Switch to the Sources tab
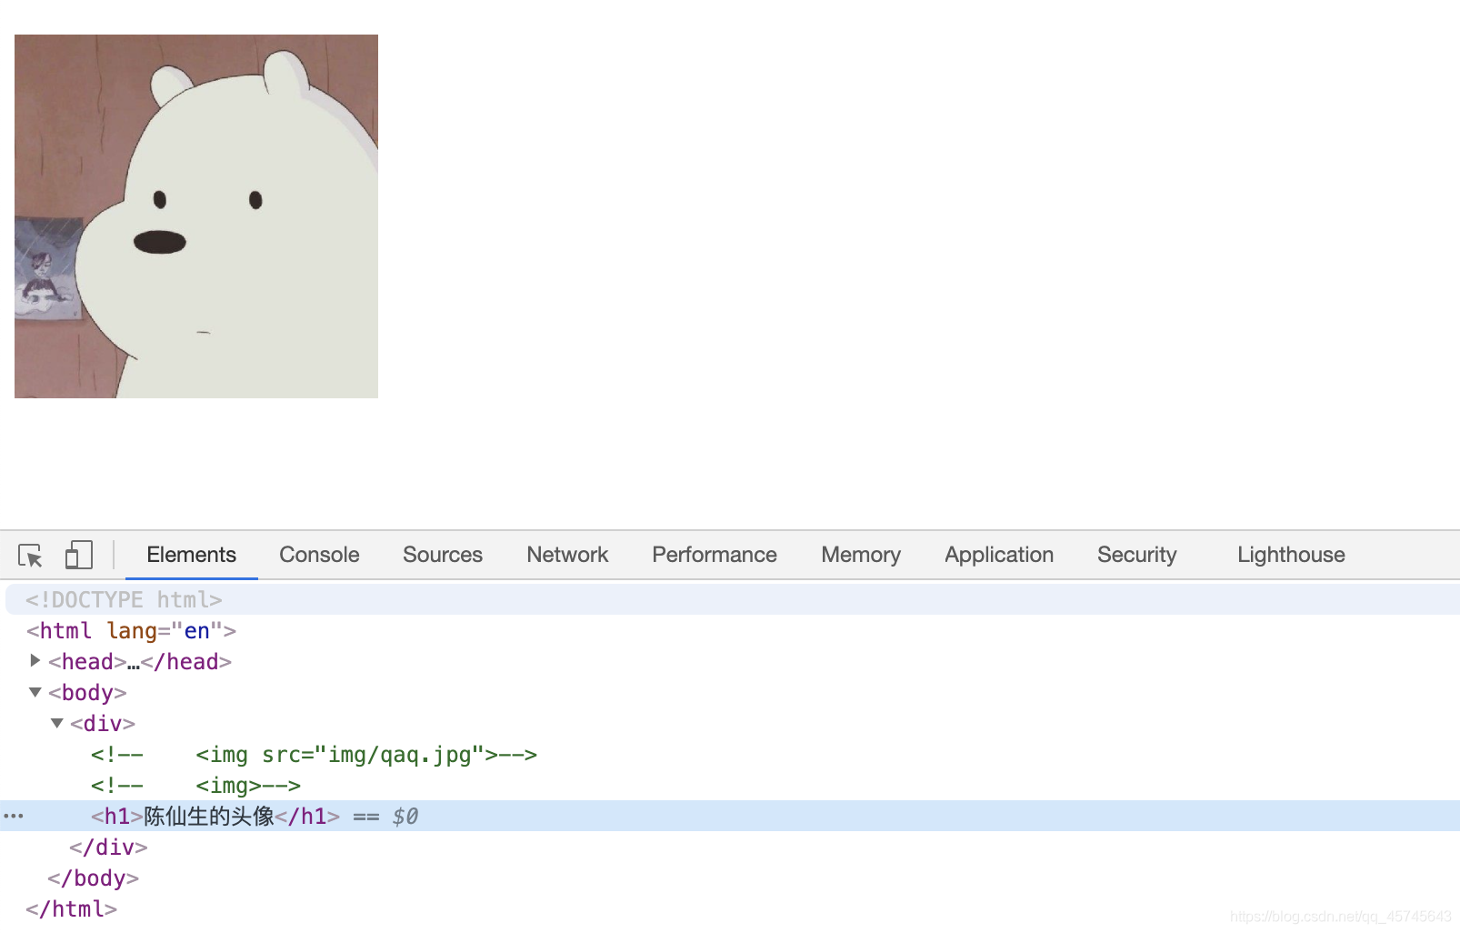 (x=443, y=555)
